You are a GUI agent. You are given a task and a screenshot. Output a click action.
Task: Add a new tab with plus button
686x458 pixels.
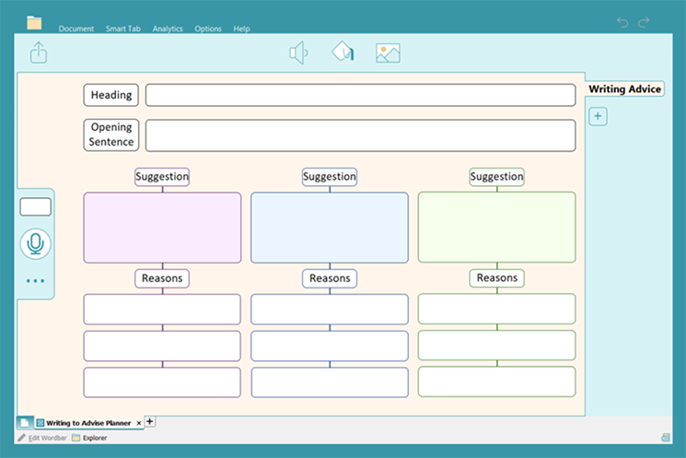(149, 421)
